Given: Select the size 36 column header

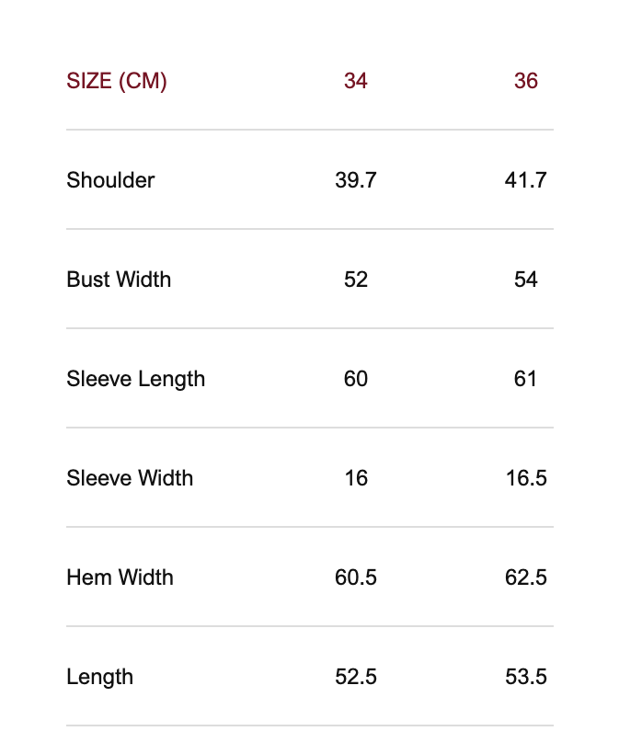Looking at the screenshot, I should 526,81.
